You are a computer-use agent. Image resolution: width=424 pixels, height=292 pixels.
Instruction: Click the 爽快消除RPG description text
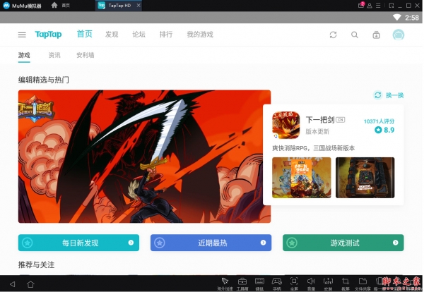313,148
